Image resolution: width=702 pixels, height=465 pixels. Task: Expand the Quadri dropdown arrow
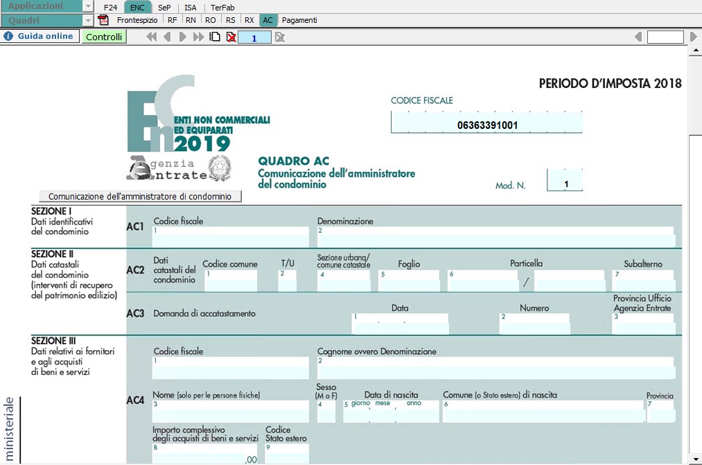point(88,20)
